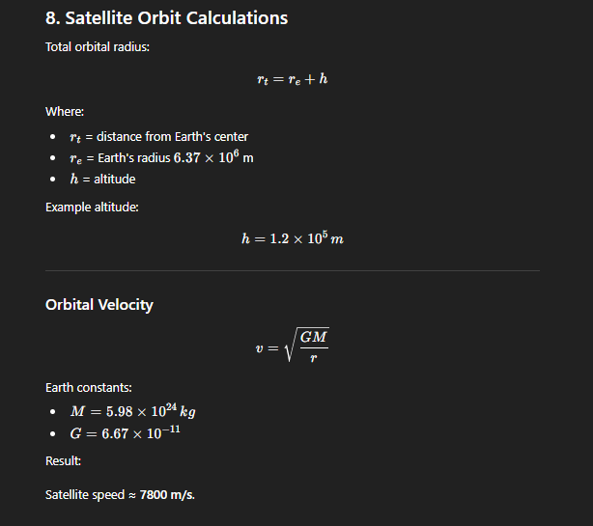Screen dimensions: 593x526
Task: Click the "Total orbital radius:" text line
Action: pos(98,47)
